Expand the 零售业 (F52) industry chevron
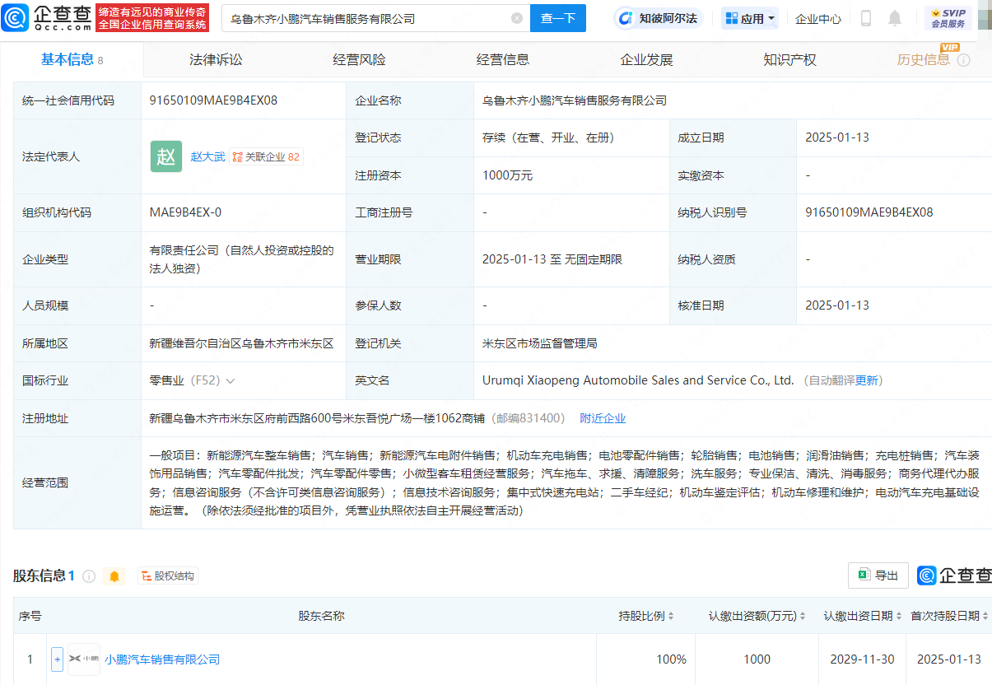Image resolution: width=992 pixels, height=685 pixels. (231, 381)
